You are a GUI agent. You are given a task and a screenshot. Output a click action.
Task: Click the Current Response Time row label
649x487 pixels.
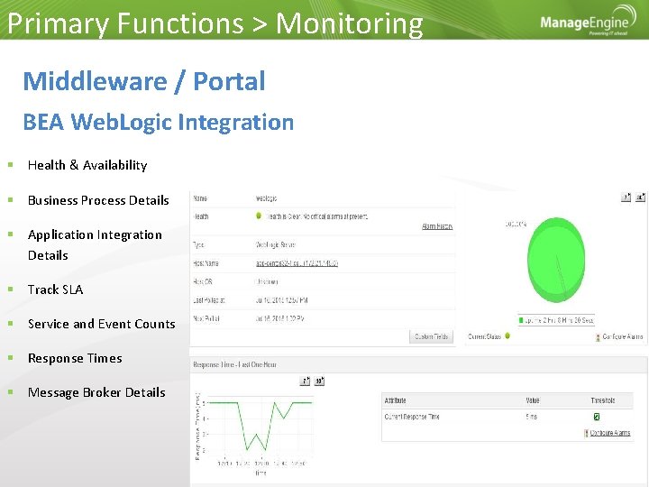pyautogui.click(x=412, y=417)
